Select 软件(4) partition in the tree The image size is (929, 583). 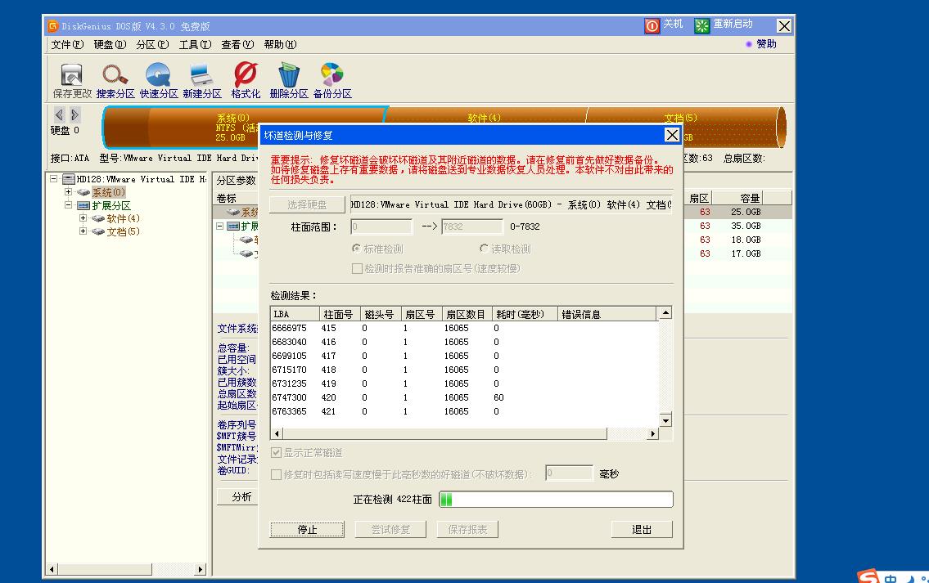coord(124,218)
